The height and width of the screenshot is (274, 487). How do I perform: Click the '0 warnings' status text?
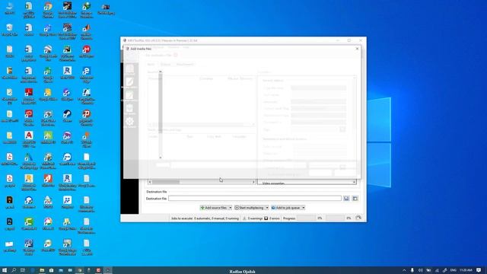(x=255, y=218)
